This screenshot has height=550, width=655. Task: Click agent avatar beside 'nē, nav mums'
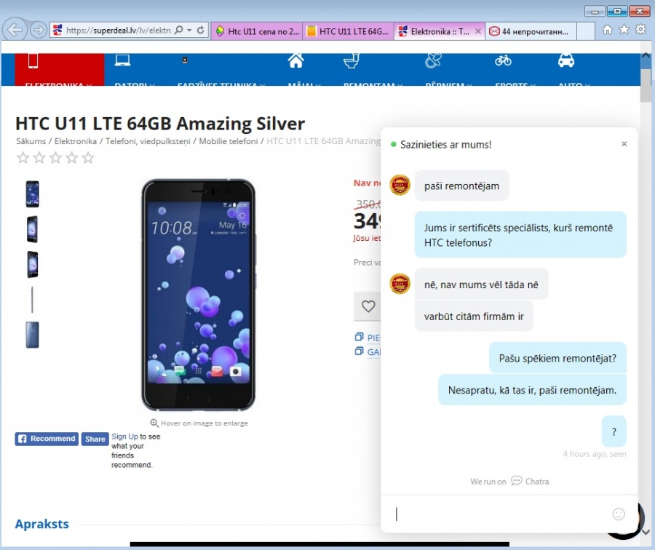400,284
